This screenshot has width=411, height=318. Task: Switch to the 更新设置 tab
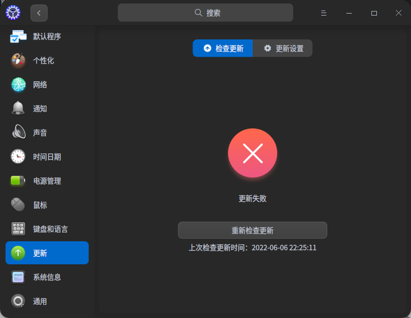click(x=282, y=48)
